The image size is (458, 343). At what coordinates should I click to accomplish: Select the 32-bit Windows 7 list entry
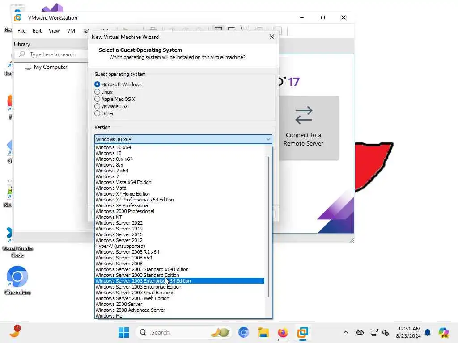(x=180, y=177)
